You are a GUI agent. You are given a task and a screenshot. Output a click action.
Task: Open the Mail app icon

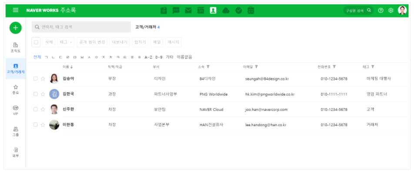(x=188, y=10)
